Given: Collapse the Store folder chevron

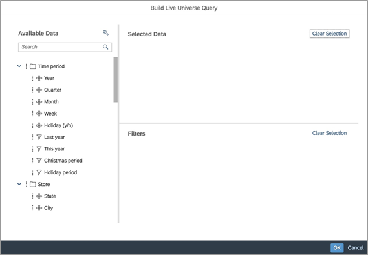Looking at the screenshot, I should click(19, 184).
